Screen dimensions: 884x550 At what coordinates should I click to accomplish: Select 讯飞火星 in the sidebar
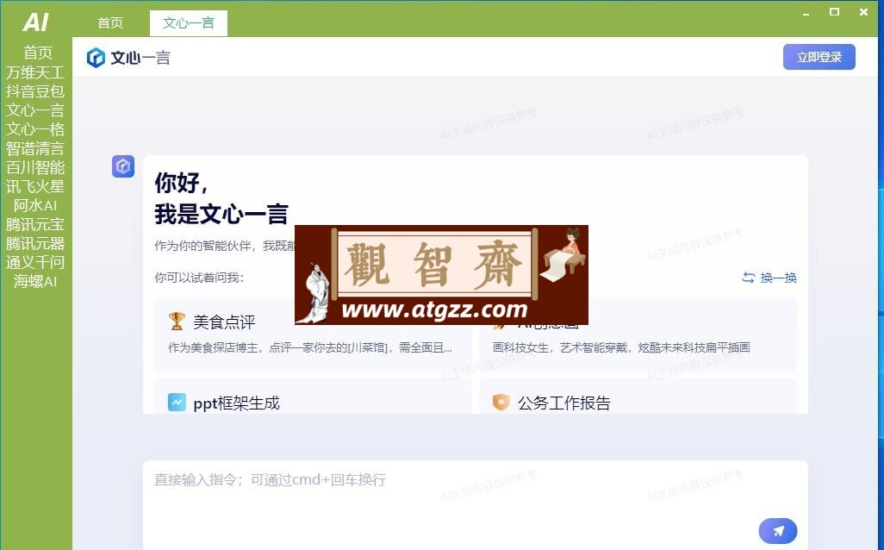[35, 186]
